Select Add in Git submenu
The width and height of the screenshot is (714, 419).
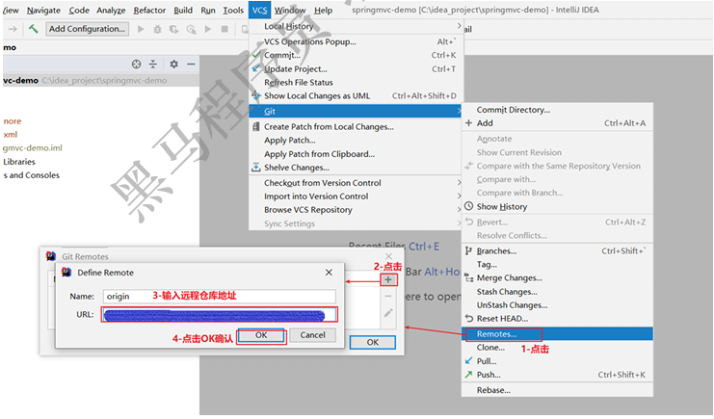click(557, 123)
